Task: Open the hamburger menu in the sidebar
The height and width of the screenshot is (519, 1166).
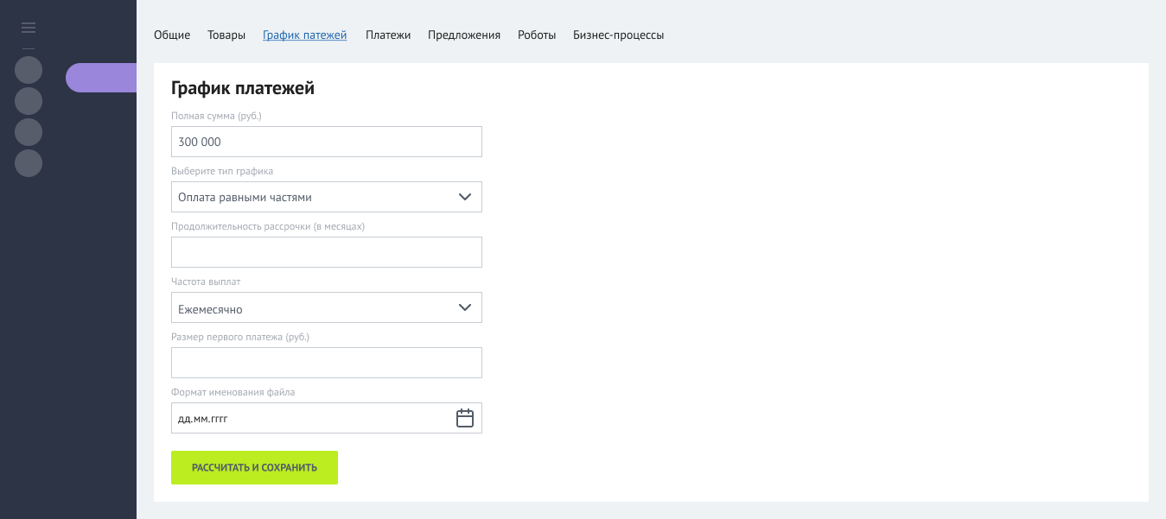Action: coord(29,28)
